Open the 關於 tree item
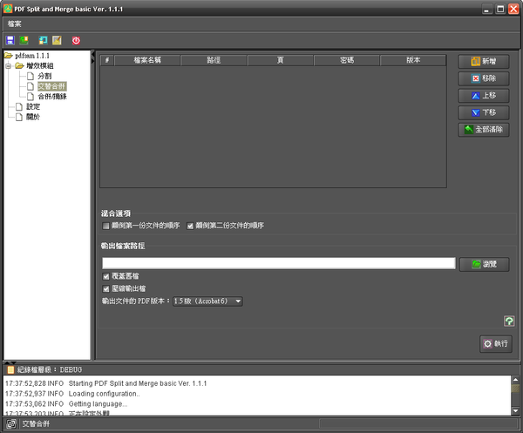The image size is (523, 433). click(x=33, y=117)
